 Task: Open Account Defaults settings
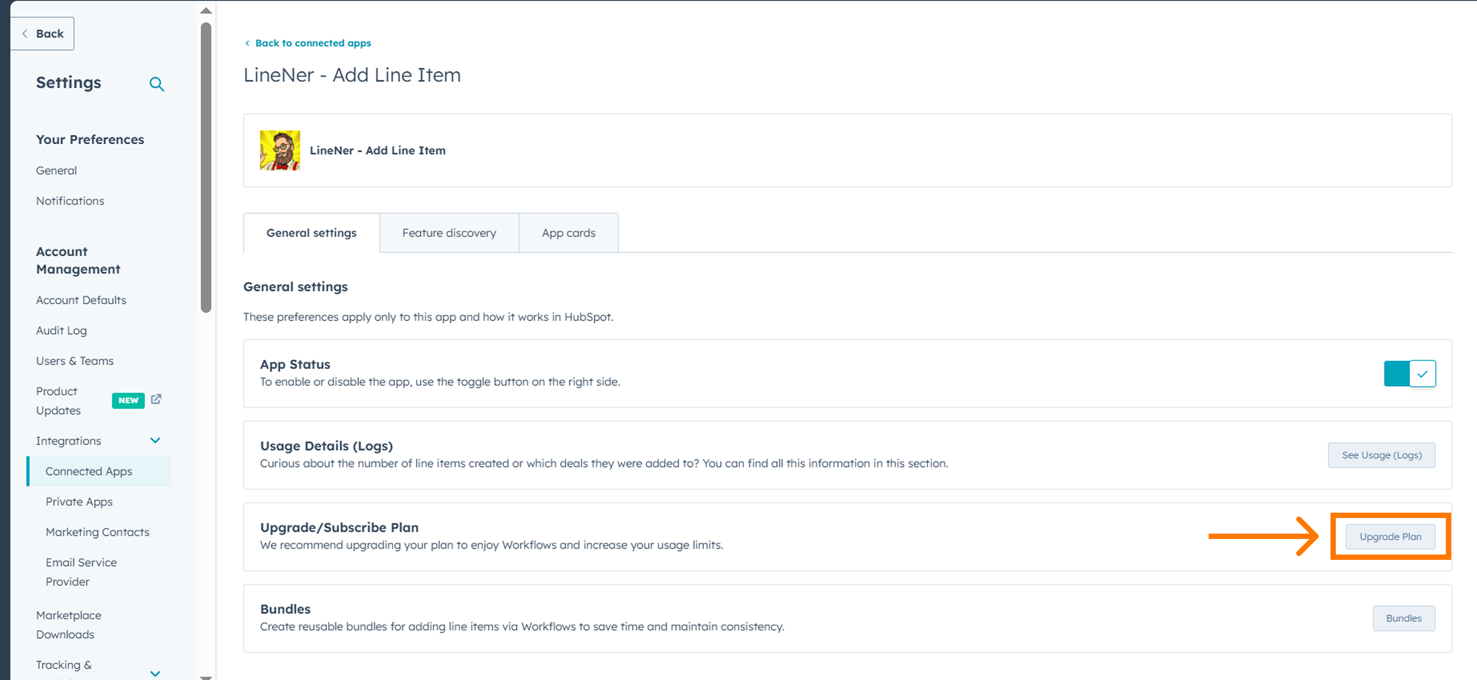pos(81,300)
